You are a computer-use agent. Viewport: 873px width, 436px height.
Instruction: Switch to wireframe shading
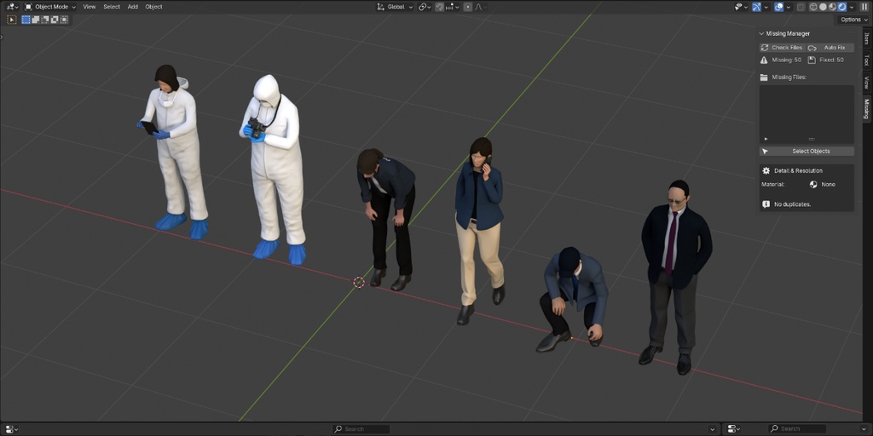pyautogui.click(x=813, y=7)
